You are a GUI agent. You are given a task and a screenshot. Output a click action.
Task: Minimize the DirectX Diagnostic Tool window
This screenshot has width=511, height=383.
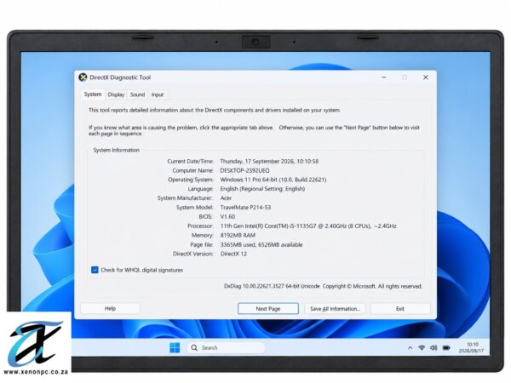[x=384, y=77]
